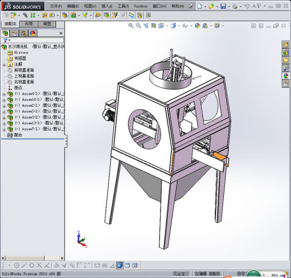
Task: Click the New document icon
Action: [x=199, y=6]
